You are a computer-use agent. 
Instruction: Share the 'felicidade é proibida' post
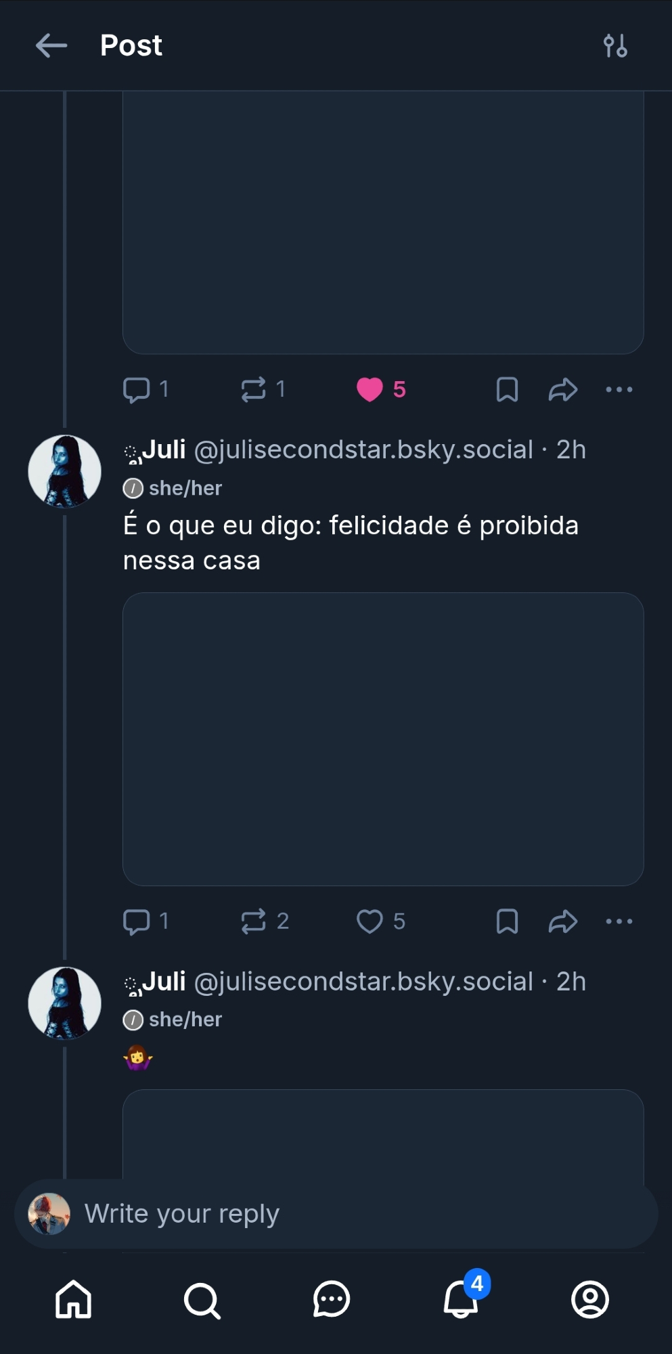pos(562,921)
